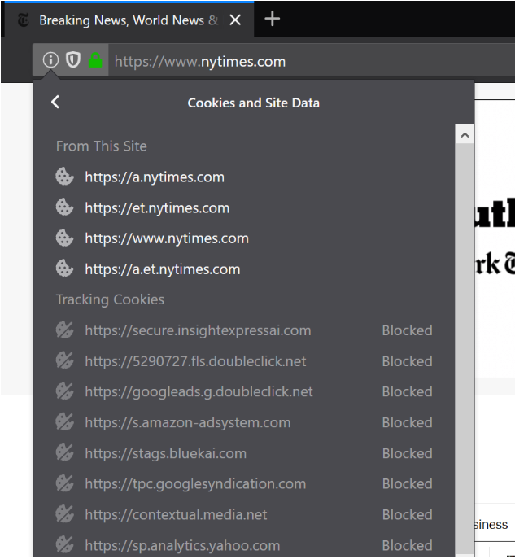Screen dimensions: 515x559
Task: Click the Tracking Cookies heading
Action: click(x=110, y=299)
